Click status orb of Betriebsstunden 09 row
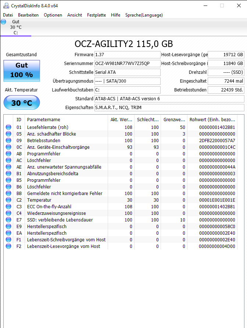This screenshot has height=328, width=247. tap(8, 140)
